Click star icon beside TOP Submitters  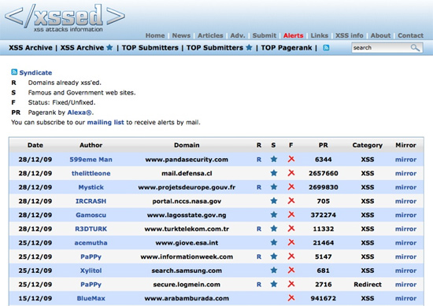click(x=249, y=47)
